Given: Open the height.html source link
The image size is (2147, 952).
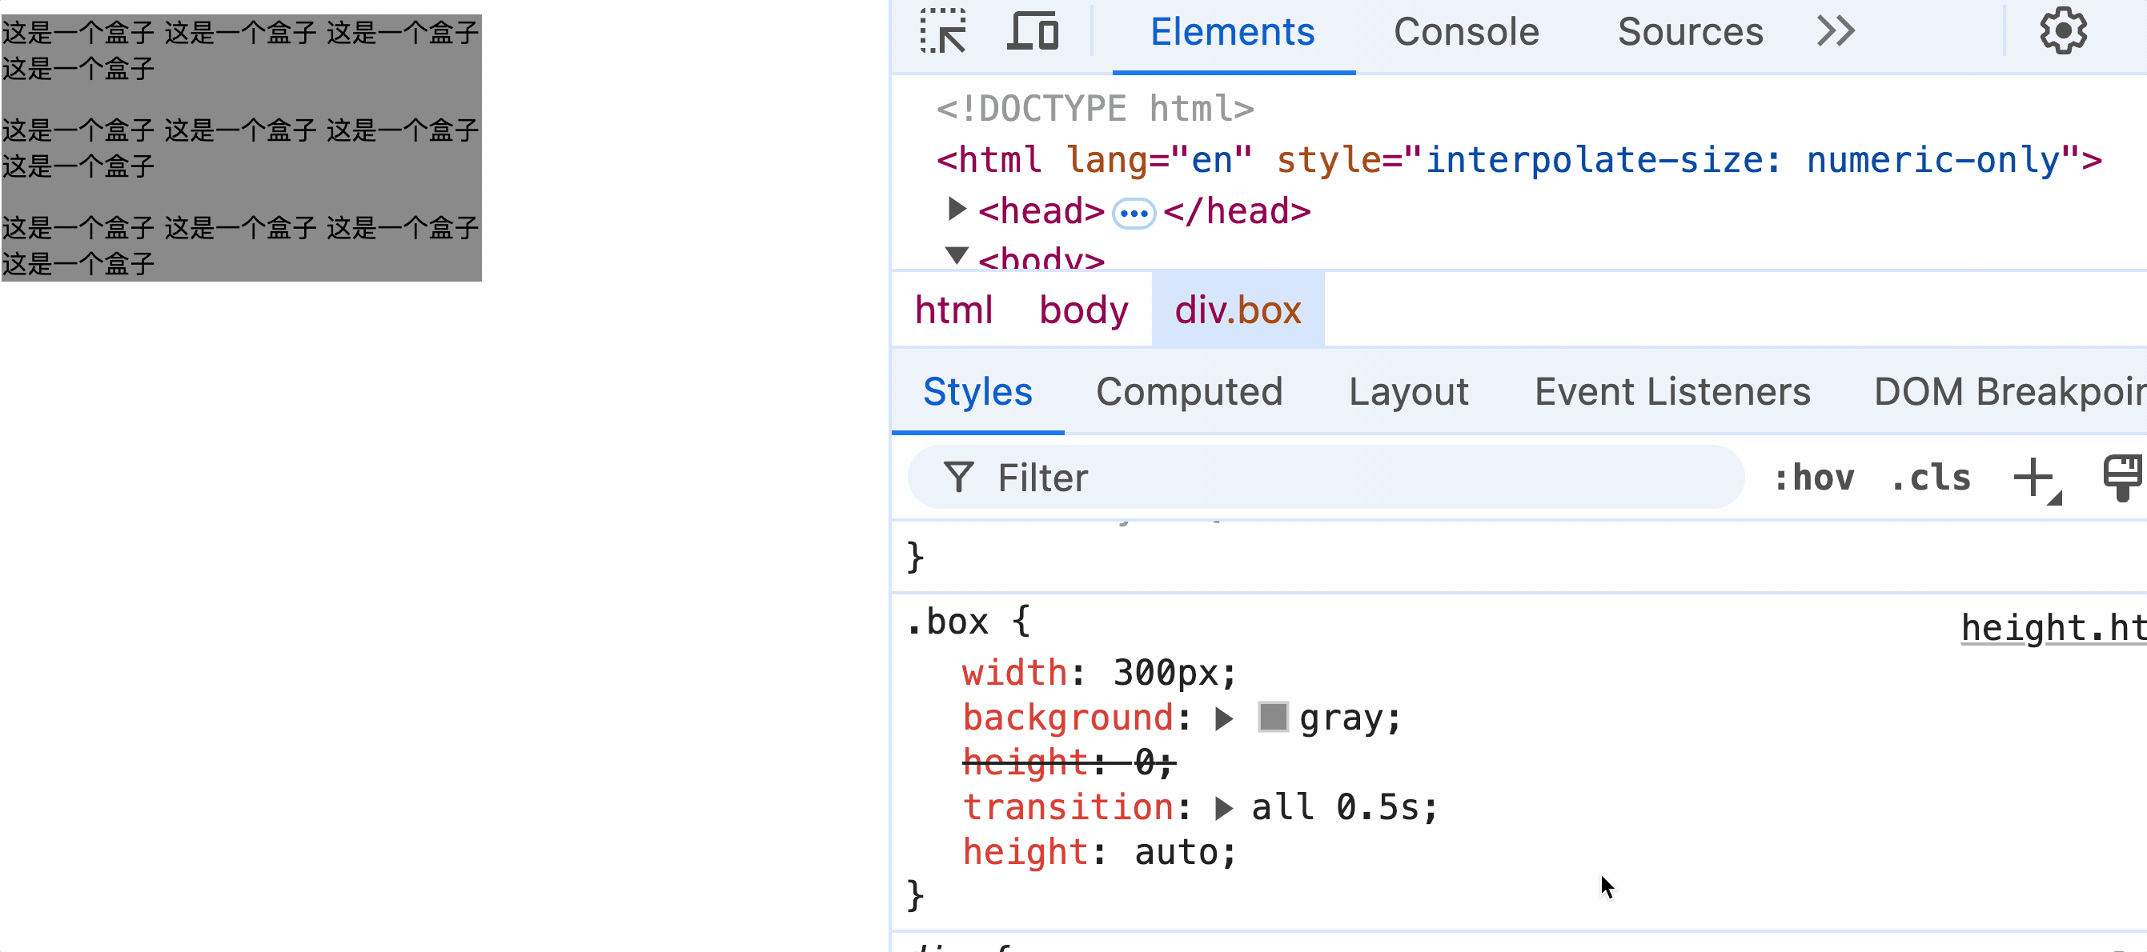Looking at the screenshot, I should coord(2053,627).
